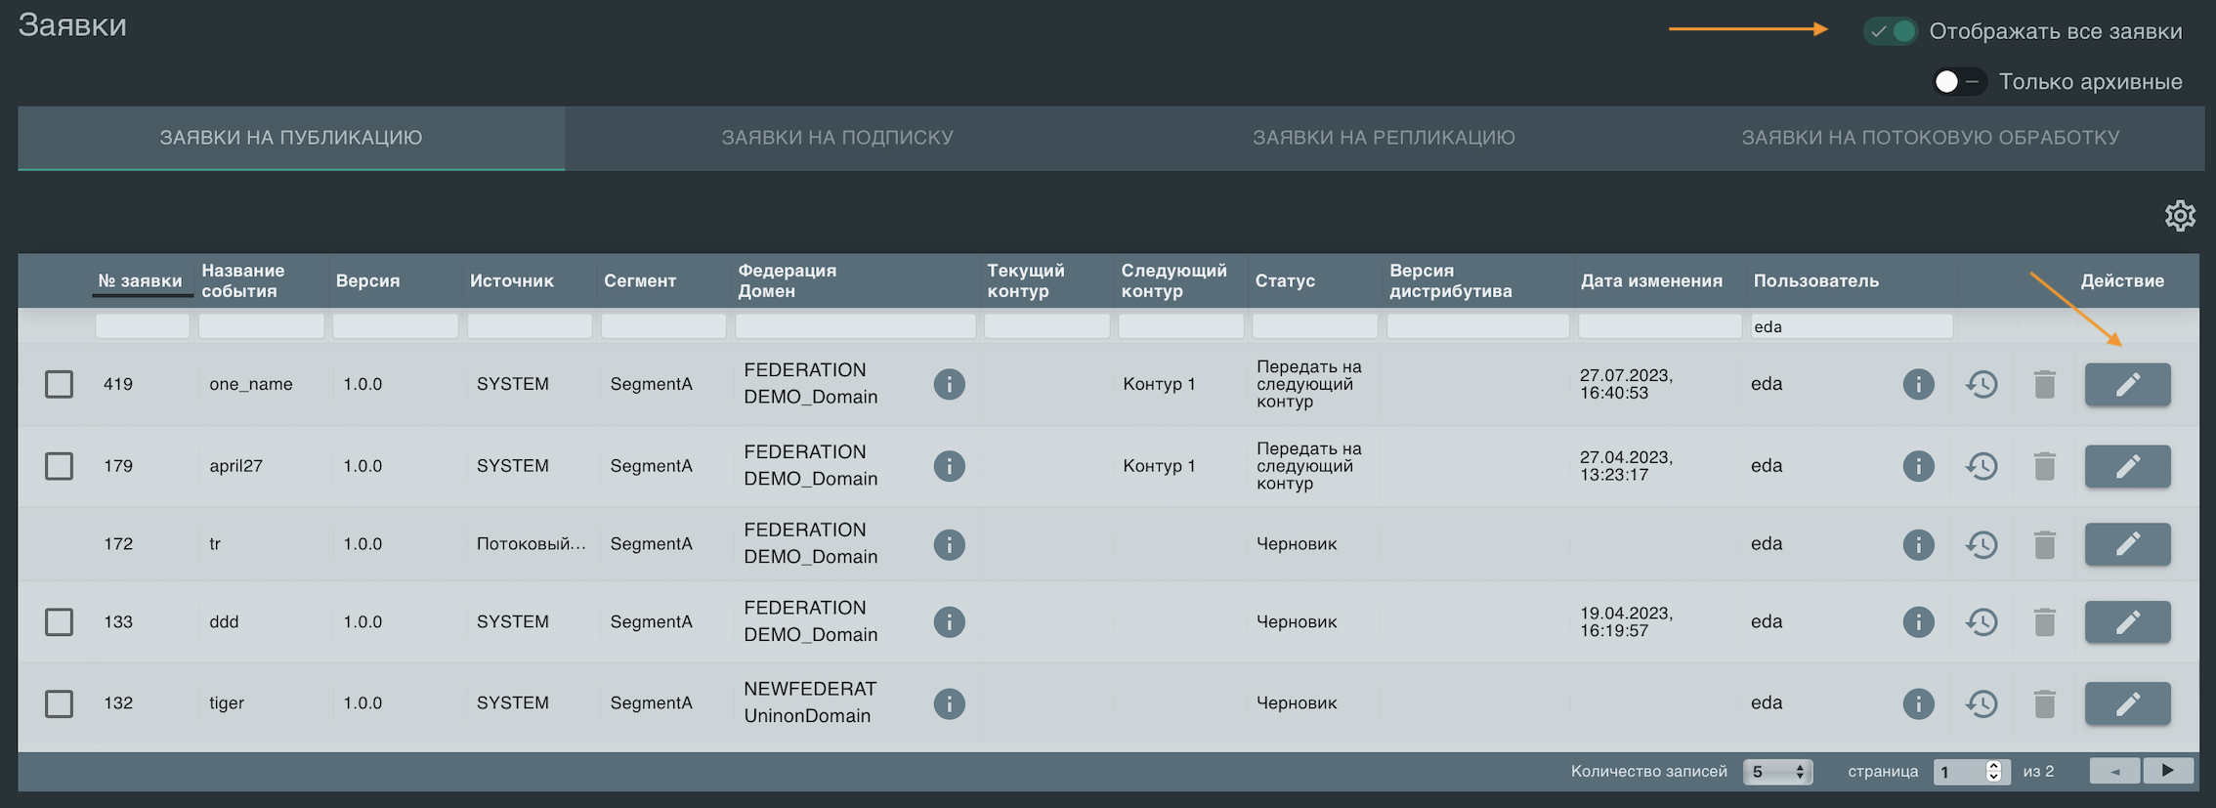Edit request 419 with pencil button
This screenshot has height=808, width=2216.
pyautogui.click(x=2127, y=385)
